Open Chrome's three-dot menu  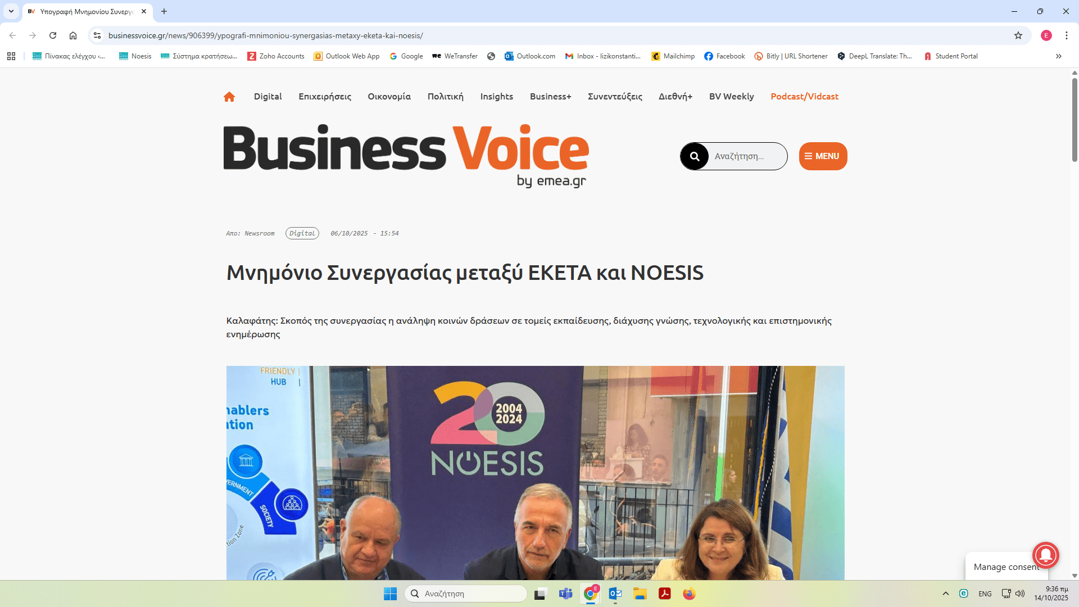[1067, 35]
